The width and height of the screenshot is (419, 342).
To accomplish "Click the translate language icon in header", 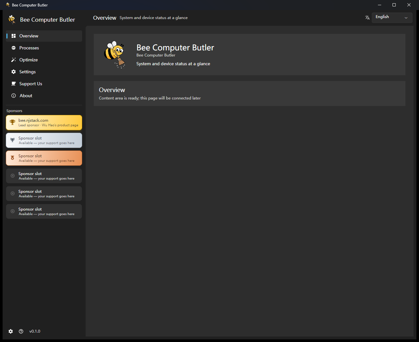I will (367, 18).
